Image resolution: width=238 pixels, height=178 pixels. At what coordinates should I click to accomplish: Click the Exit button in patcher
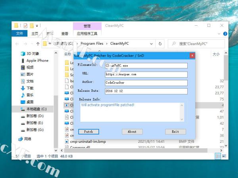[175, 132]
